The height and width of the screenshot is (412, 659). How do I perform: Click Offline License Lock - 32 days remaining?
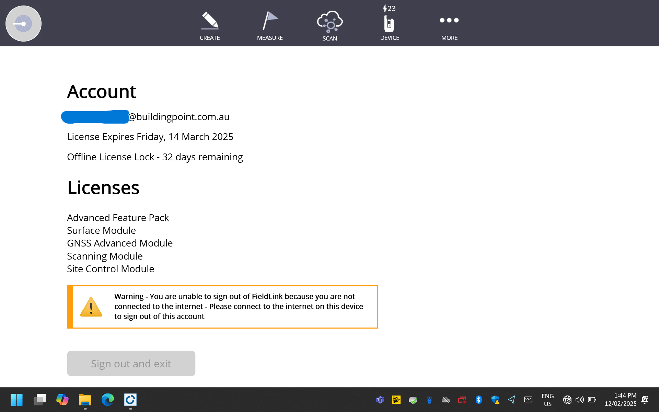[155, 157]
